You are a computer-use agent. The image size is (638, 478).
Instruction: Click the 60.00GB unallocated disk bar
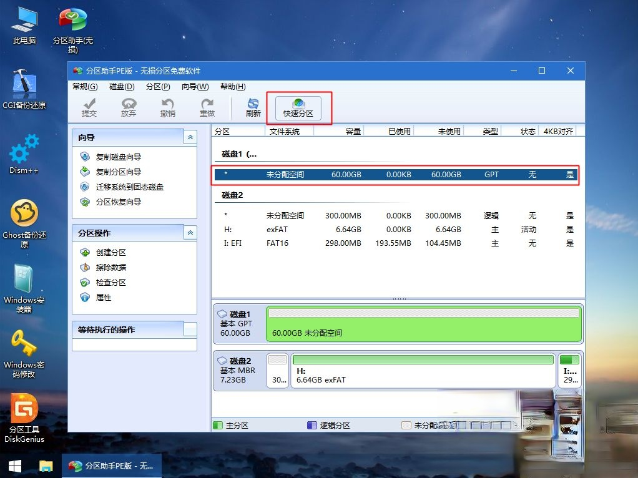click(423, 324)
